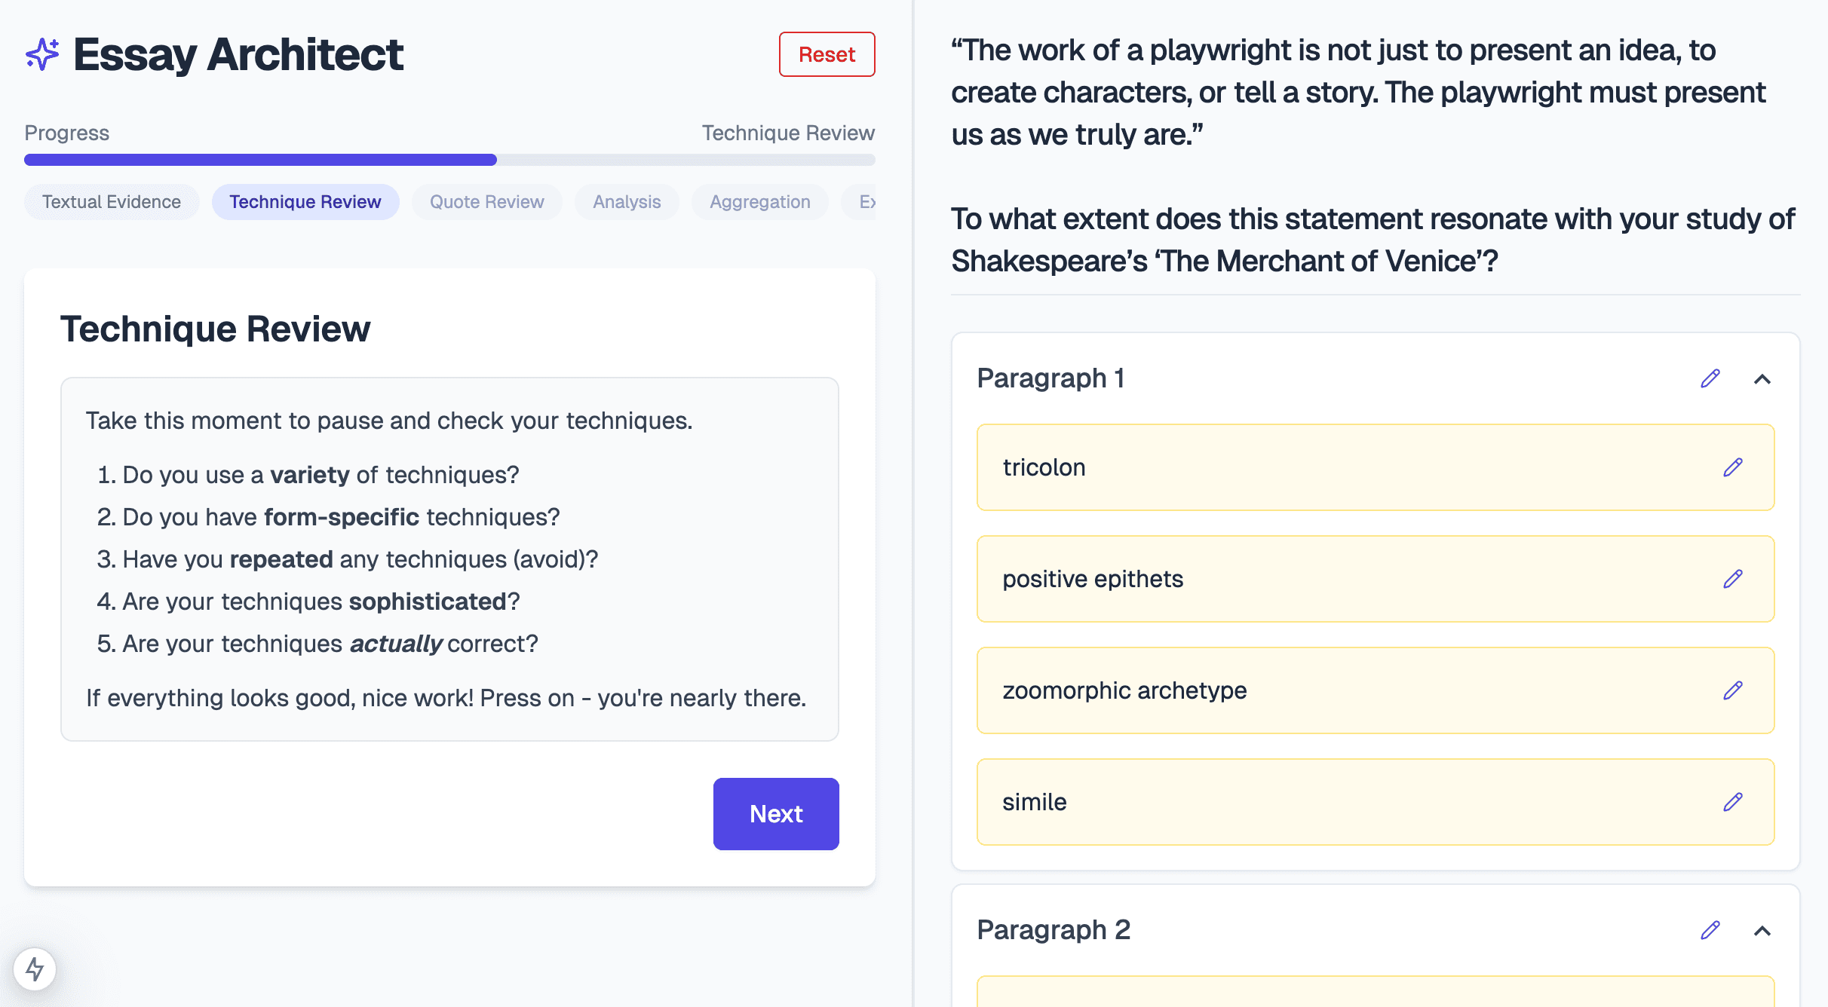Image resolution: width=1828 pixels, height=1007 pixels.
Task: Edit Paragraph 2 with its pencil icon
Action: pos(1710,930)
